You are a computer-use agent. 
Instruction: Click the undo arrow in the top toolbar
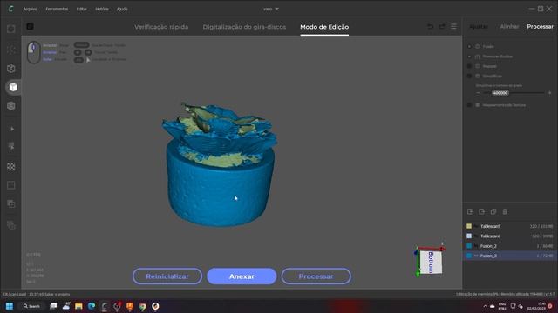tap(430, 27)
